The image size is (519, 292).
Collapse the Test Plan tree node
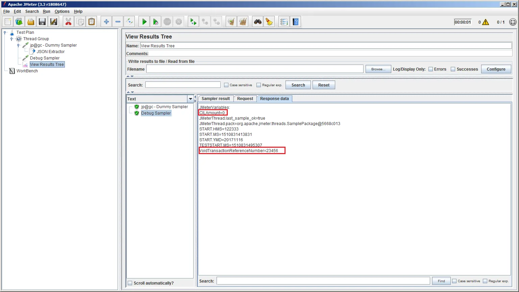(5, 32)
